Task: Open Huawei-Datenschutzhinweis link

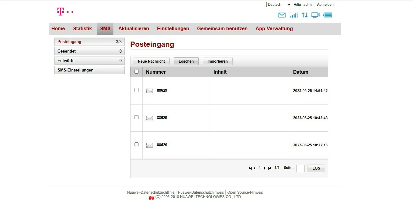Action: click(201, 193)
